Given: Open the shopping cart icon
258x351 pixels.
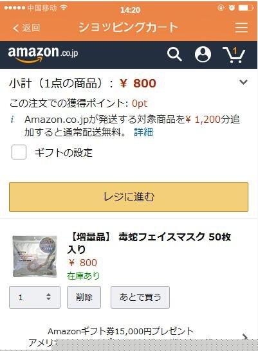Looking at the screenshot, I should [234, 55].
